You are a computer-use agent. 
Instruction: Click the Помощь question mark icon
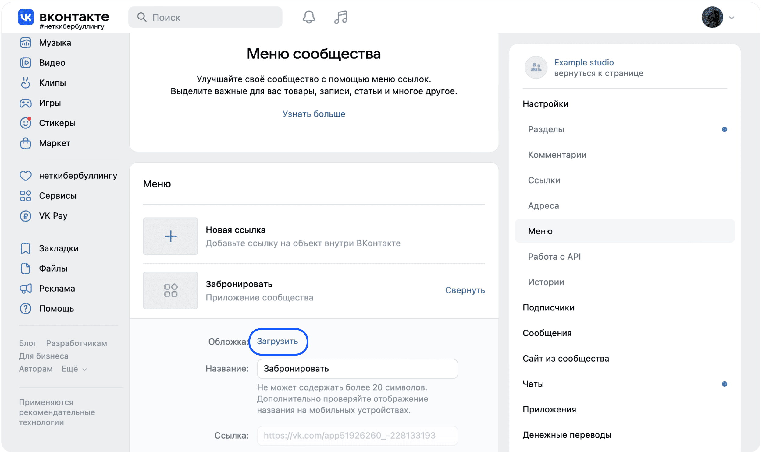(26, 309)
